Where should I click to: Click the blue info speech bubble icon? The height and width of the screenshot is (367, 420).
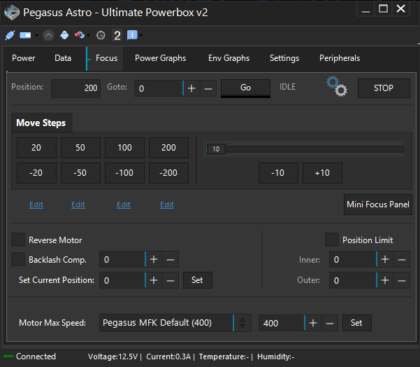132,35
